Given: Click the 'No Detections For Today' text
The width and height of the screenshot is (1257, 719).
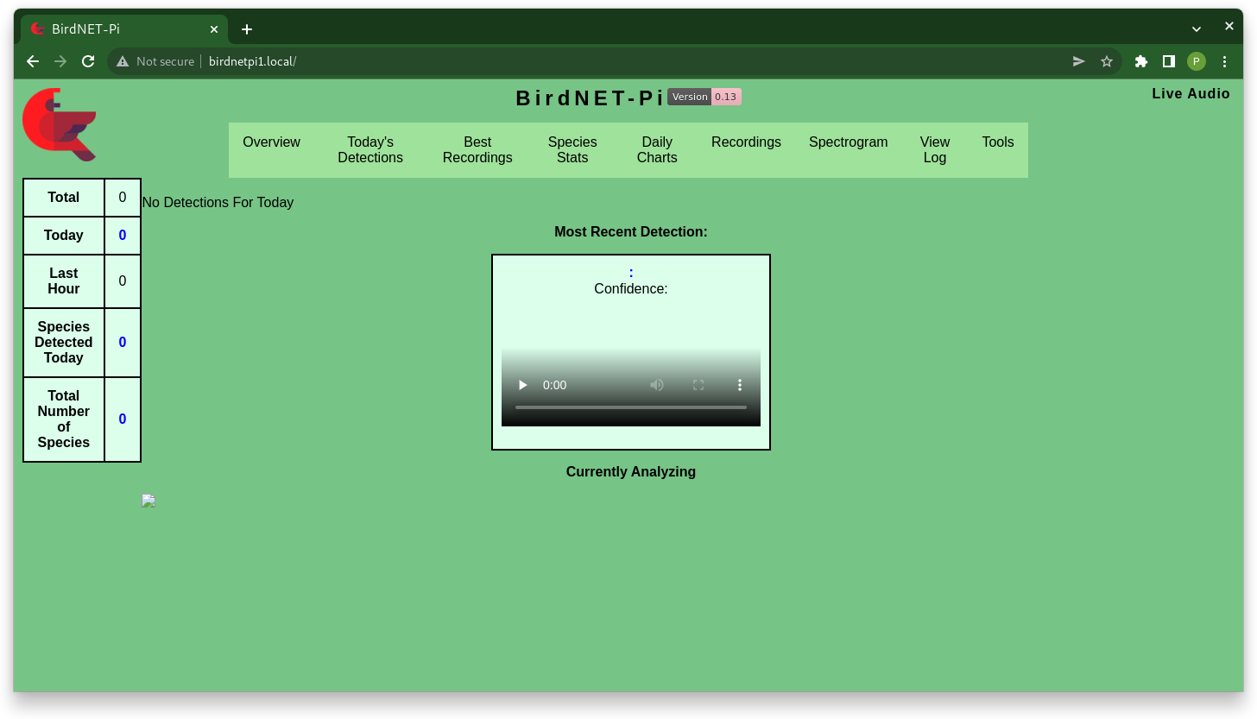Looking at the screenshot, I should (218, 203).
